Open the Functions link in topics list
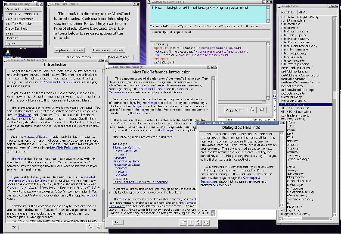Screen dimensions: 341x234 pyautogui.click(x=120, y=158)
